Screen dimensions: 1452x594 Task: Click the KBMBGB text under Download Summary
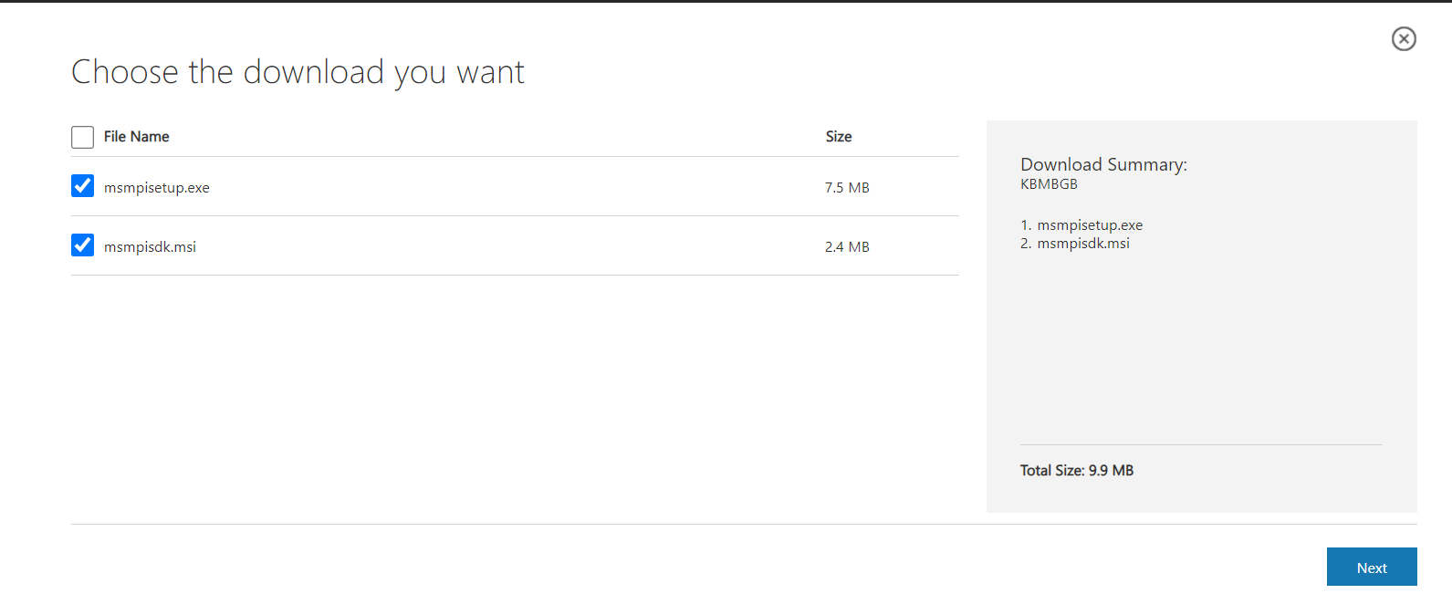pyautogui.click(x=1049, y=184)
